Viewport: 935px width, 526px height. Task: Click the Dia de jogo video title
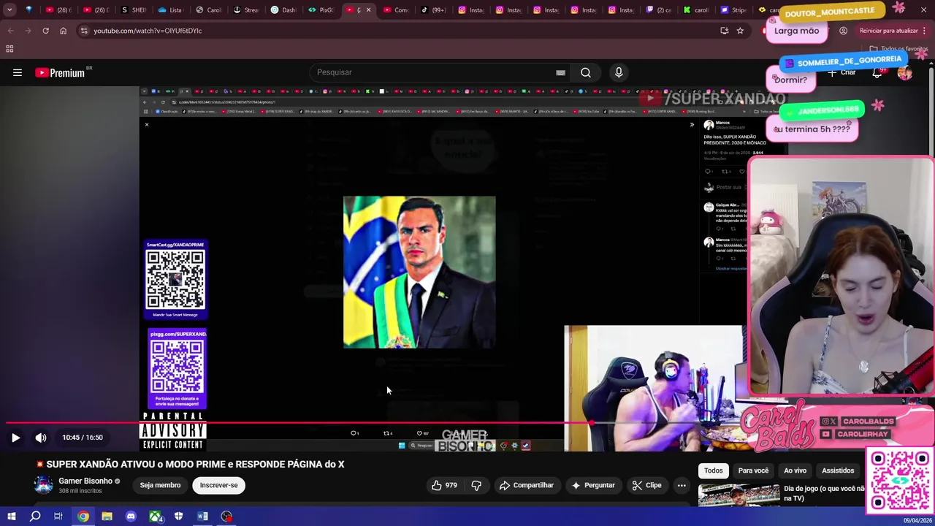click(823, 493)
